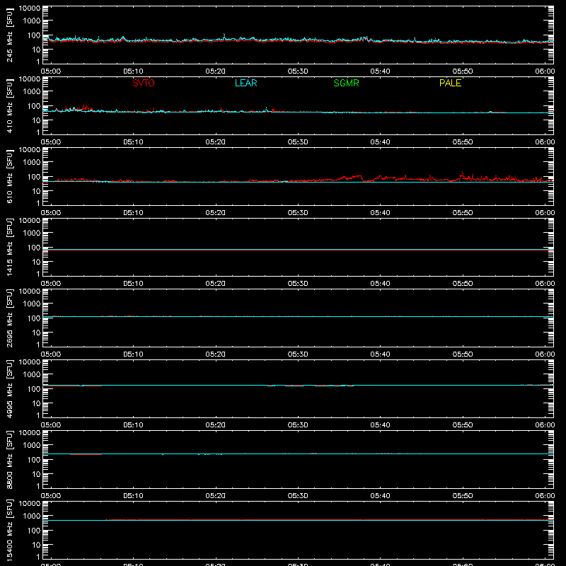The height and width of the screenshot is (566, 566).
Task: Select the 15400 MHz [SFU] axis label
Action: pos(9,530)
